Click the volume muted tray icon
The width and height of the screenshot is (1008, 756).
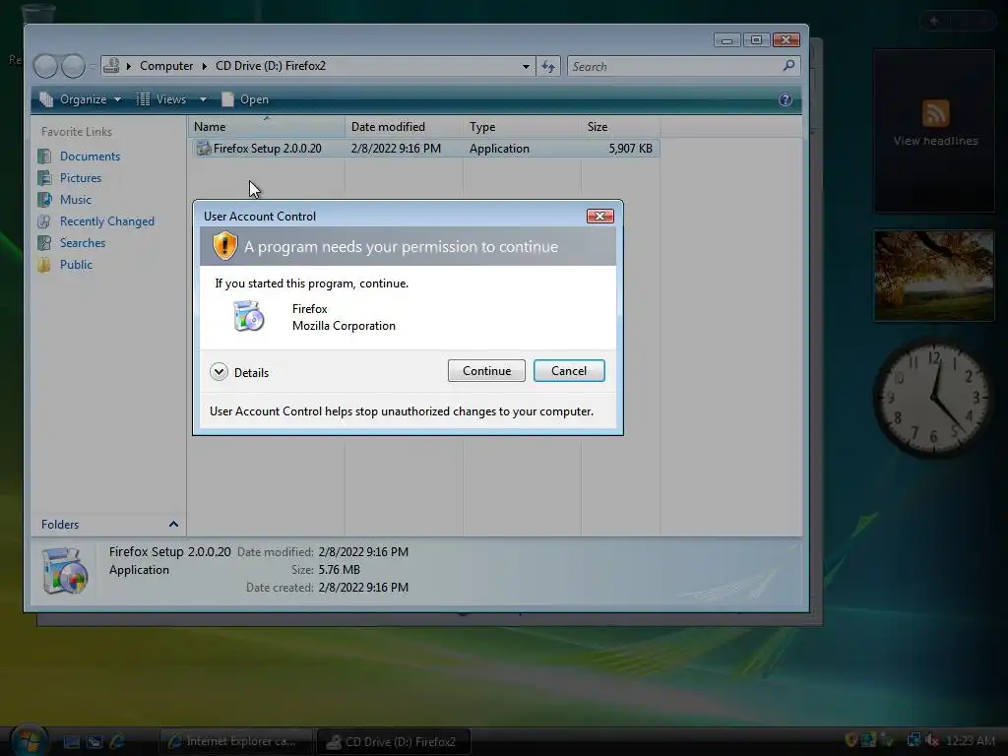pos(931,740)
